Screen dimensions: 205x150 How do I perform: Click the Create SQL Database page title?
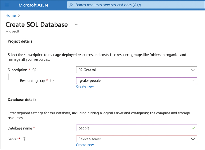point(37,25)
